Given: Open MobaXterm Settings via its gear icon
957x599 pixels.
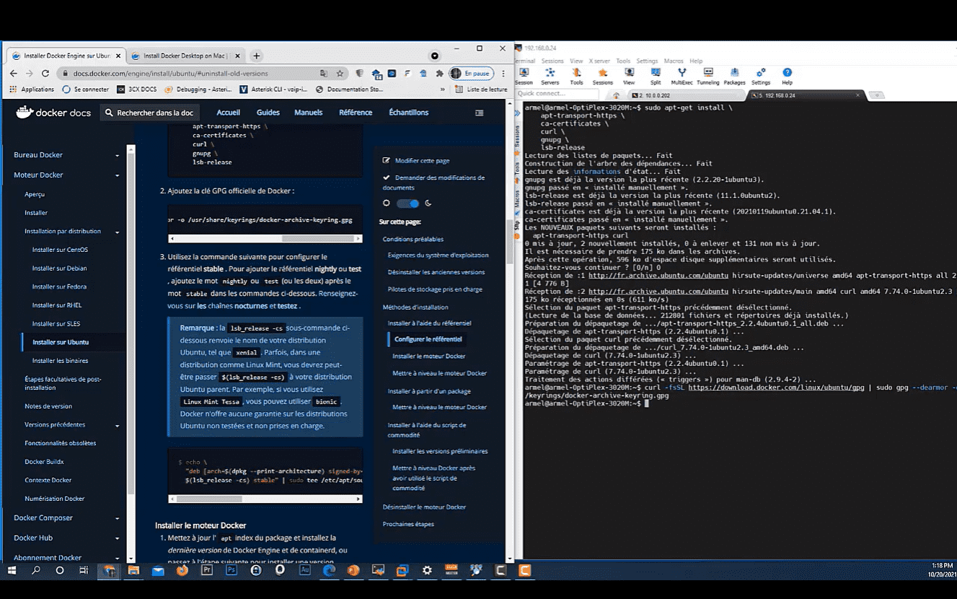Looking at the screenshot, I should tap(762, 74).
